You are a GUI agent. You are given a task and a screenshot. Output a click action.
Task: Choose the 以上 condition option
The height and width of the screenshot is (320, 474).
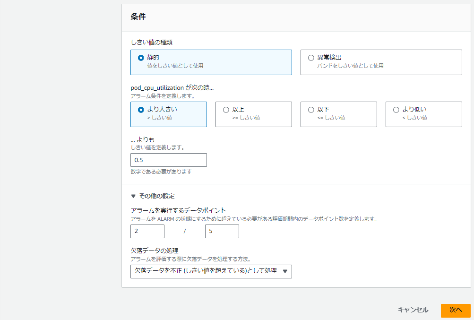(x=254, y=114)
